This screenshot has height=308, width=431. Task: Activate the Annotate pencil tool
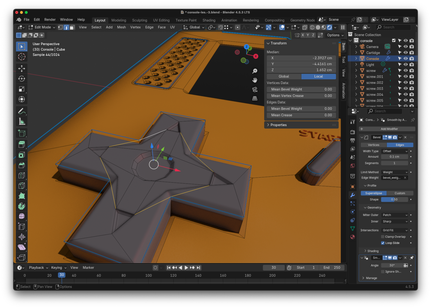22,111
